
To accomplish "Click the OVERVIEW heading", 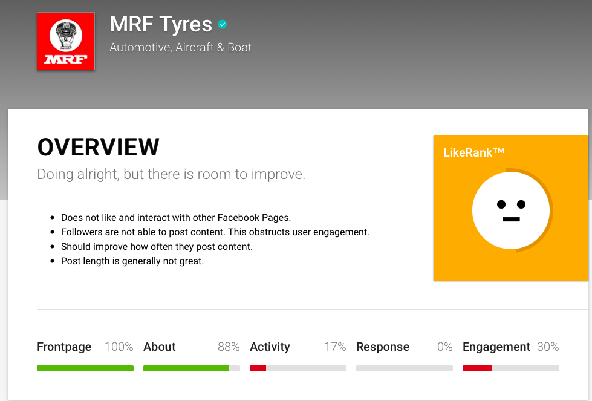I will (x=98, y=147).
